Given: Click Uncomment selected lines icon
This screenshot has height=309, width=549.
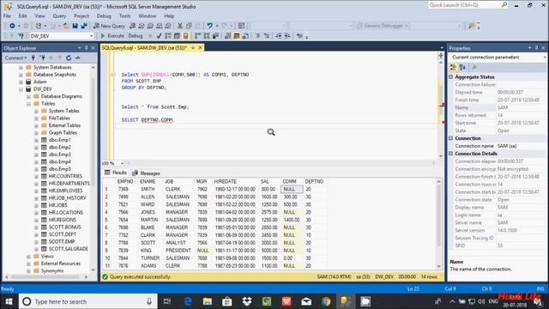Looking at the screenshot, I should pos(267,36).
